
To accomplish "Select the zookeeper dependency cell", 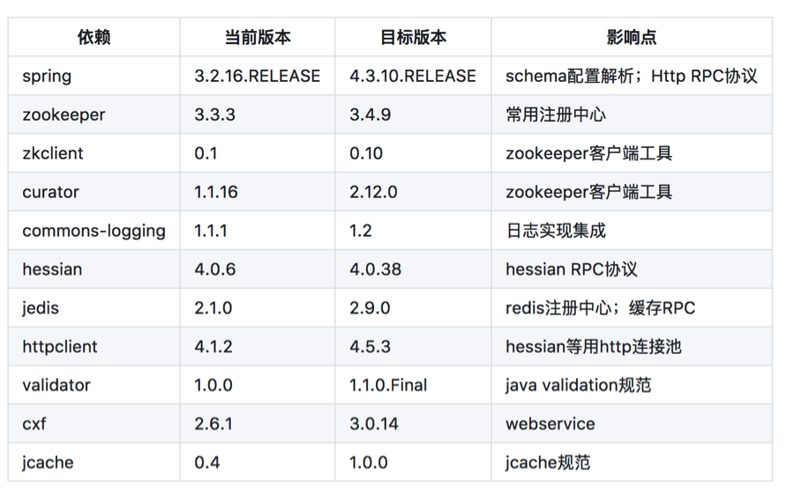I will click(94, 114).
